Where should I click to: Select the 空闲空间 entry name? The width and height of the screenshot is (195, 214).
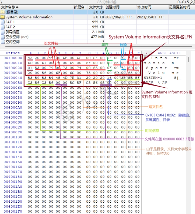pos(12,42)
